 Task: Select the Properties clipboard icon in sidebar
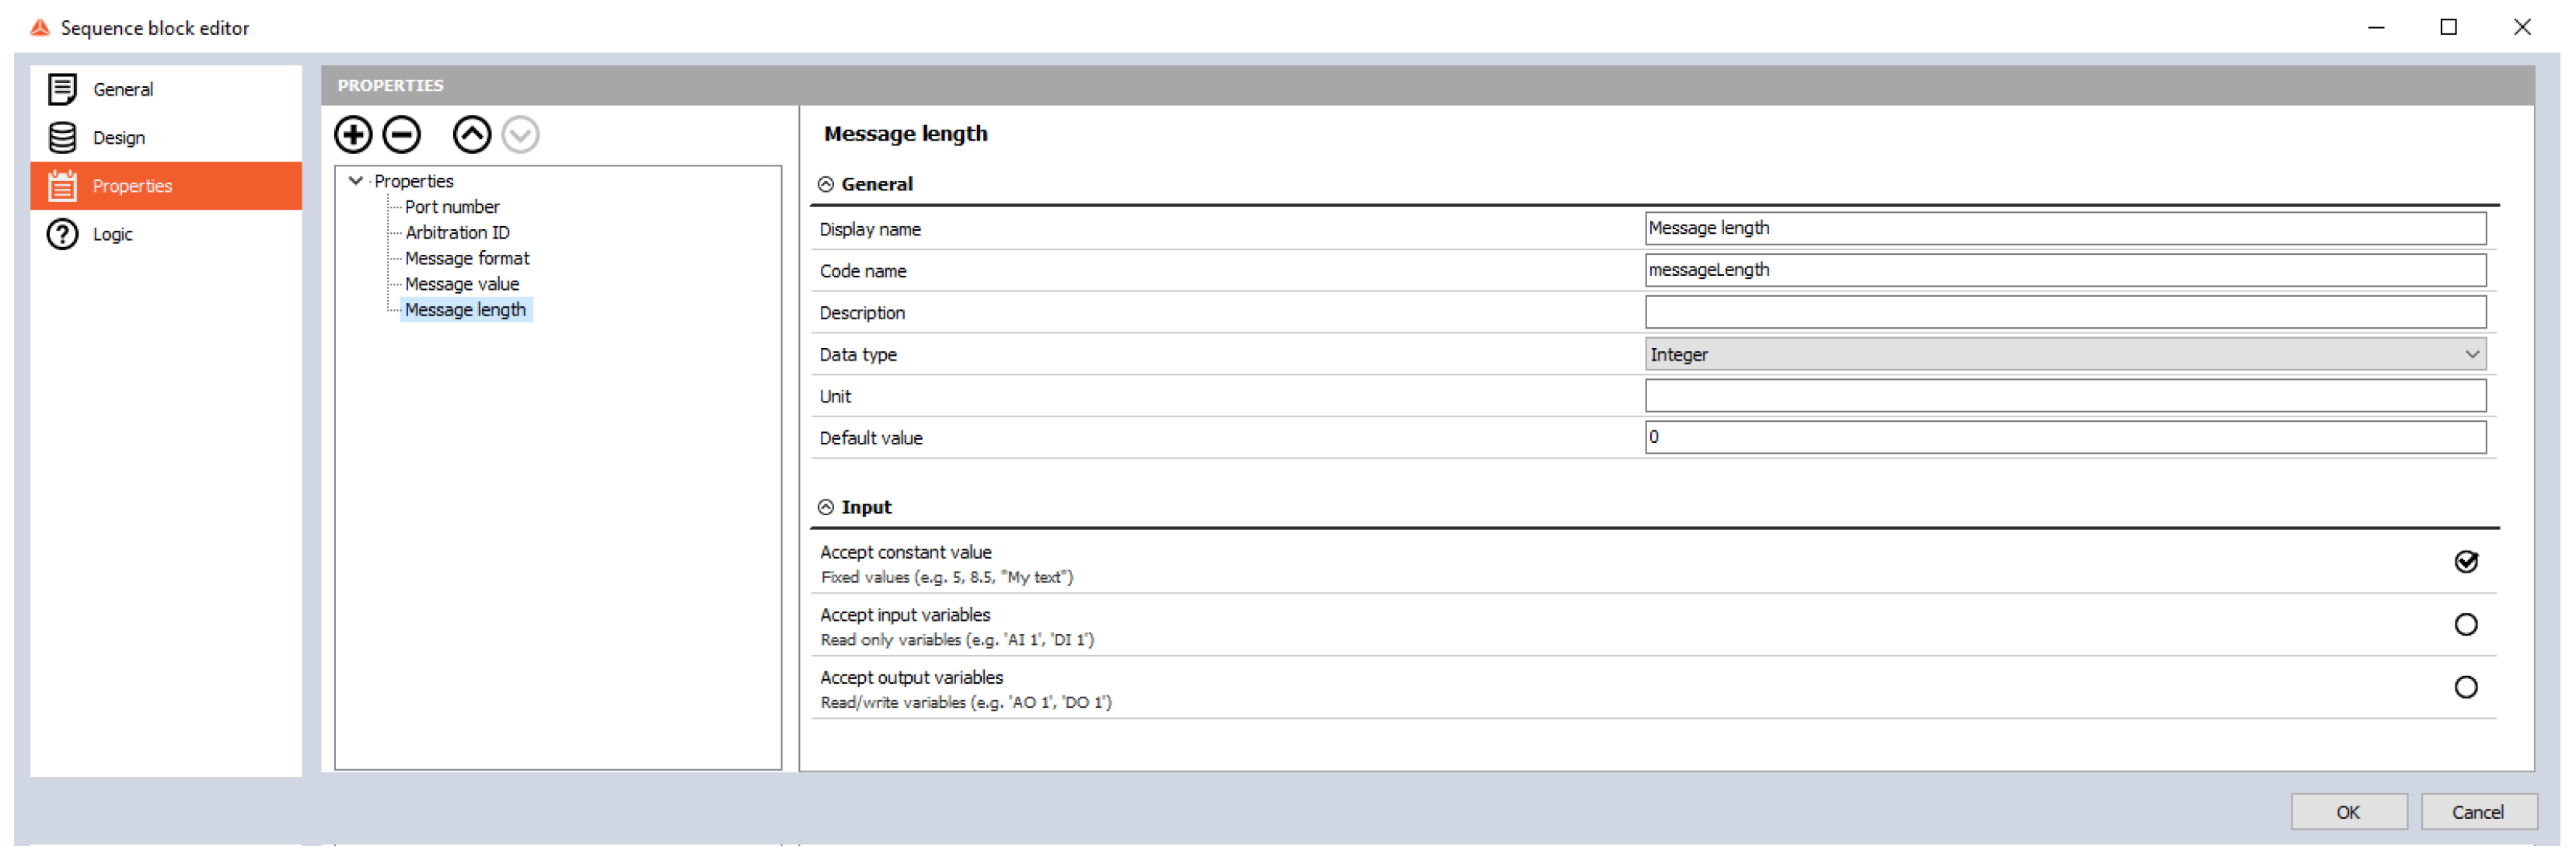coord(62,186)
